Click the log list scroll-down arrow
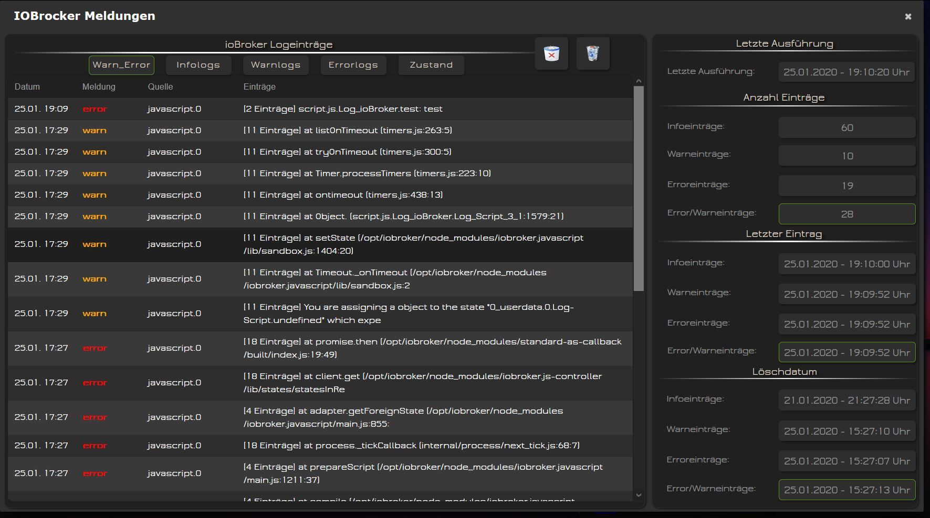 pyautogui.click(x=639, y=494)
